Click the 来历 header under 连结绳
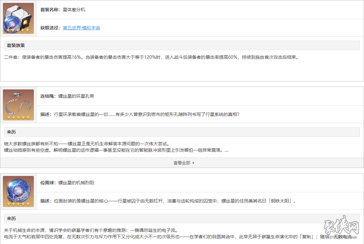The height and width of the screenshot is (244, 364). pos(182,132)
